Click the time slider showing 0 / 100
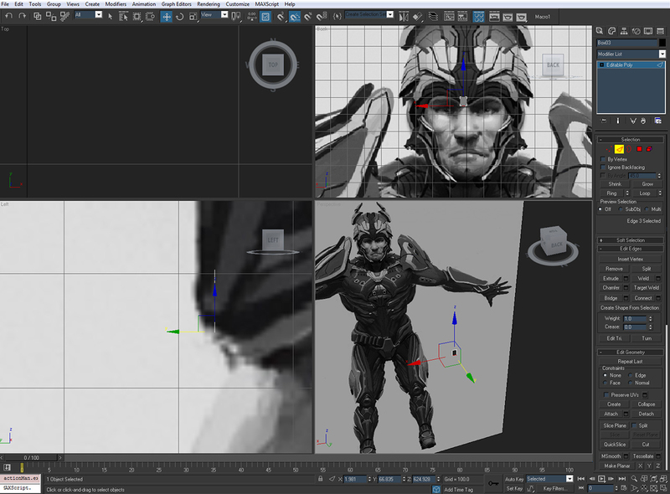Screen dimensions: 670x494 32,458
